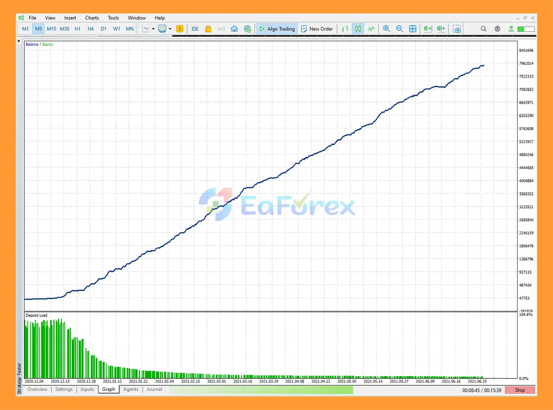553x410 pixels.
Task: Toggle Algo Trading on or off
Action: click(277, 29)
